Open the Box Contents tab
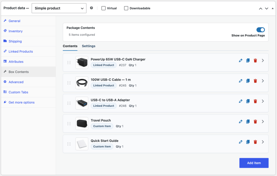 [x=28, y=72]
